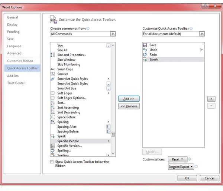Click the Help question mark in the title bar
Screen dimensions: 223x191
(x=205, y=6)
